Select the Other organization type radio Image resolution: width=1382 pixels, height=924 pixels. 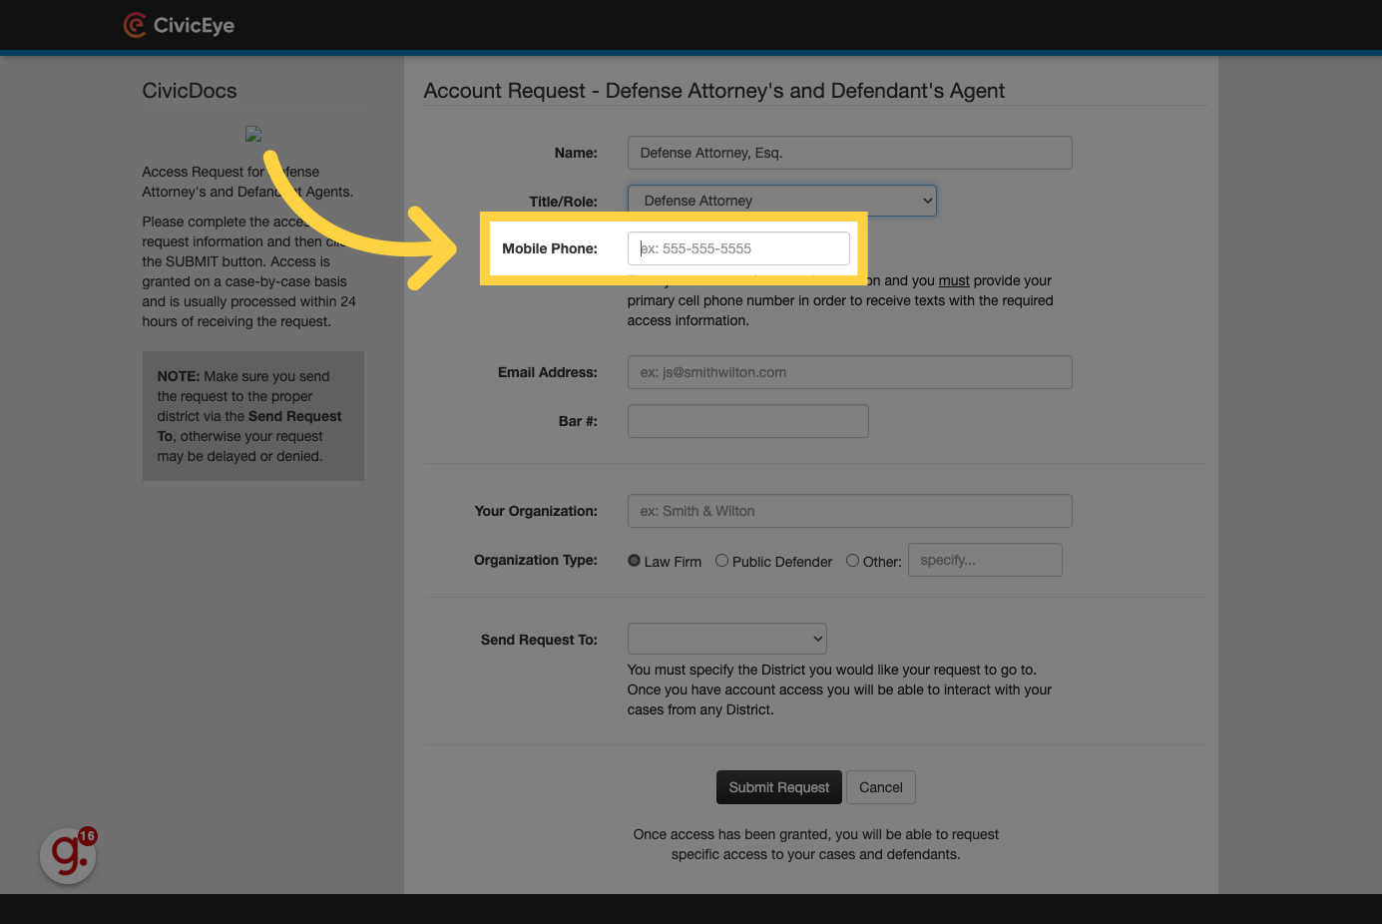pos(852,561)
